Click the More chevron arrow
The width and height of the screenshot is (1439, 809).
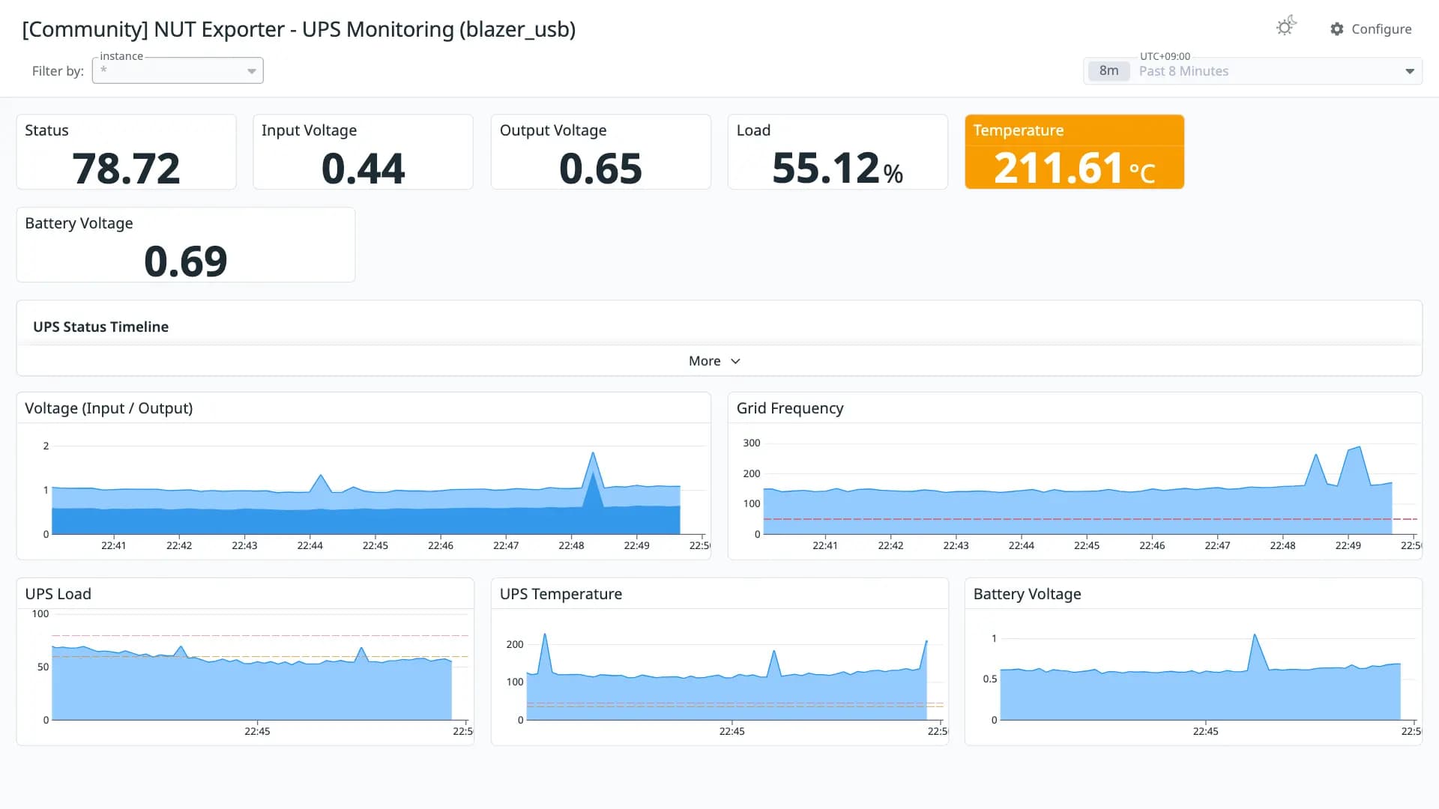tap(736, 361)
